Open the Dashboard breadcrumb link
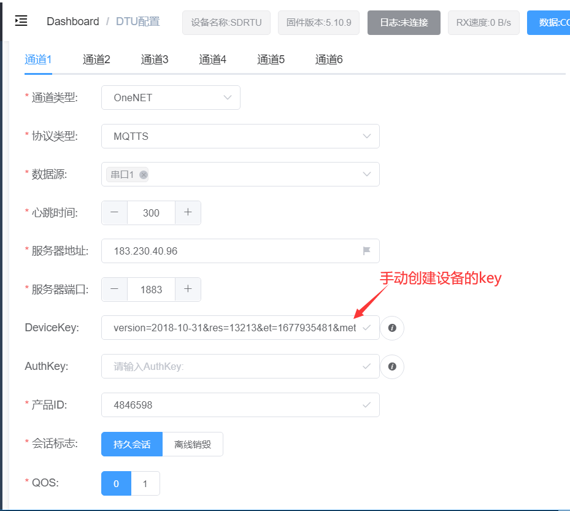This screenshot has height=511, width=570. coord(73,21)
